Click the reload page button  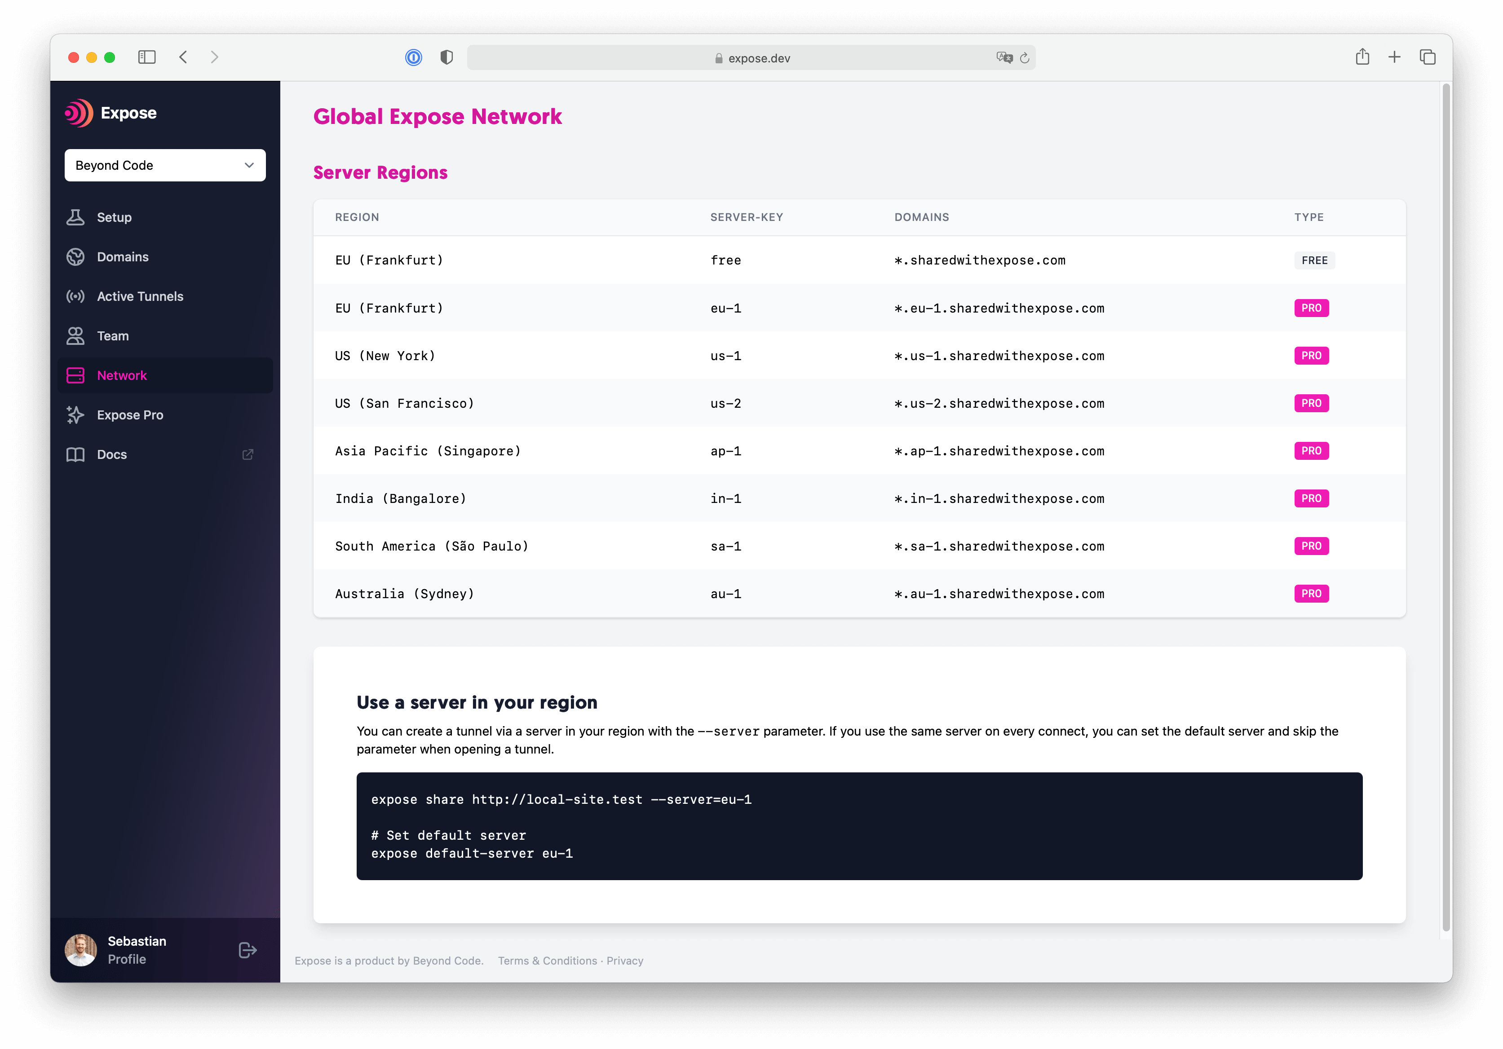[x=1025, y=56]
